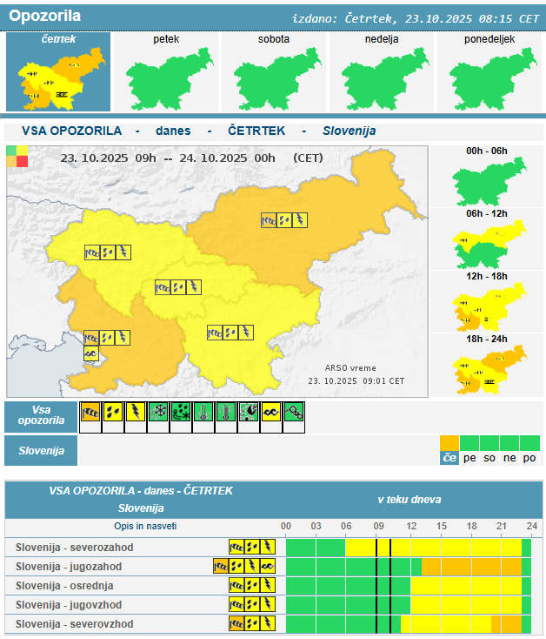Open the Slovenija - osrednja row link
Viewport: 546px width, 639px height.
click(x=64, y=586)
